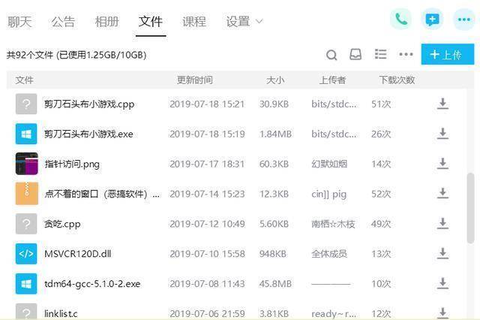The image size is (480, 320).
Task: Open the new chat bubble icon
Action: 432,20
